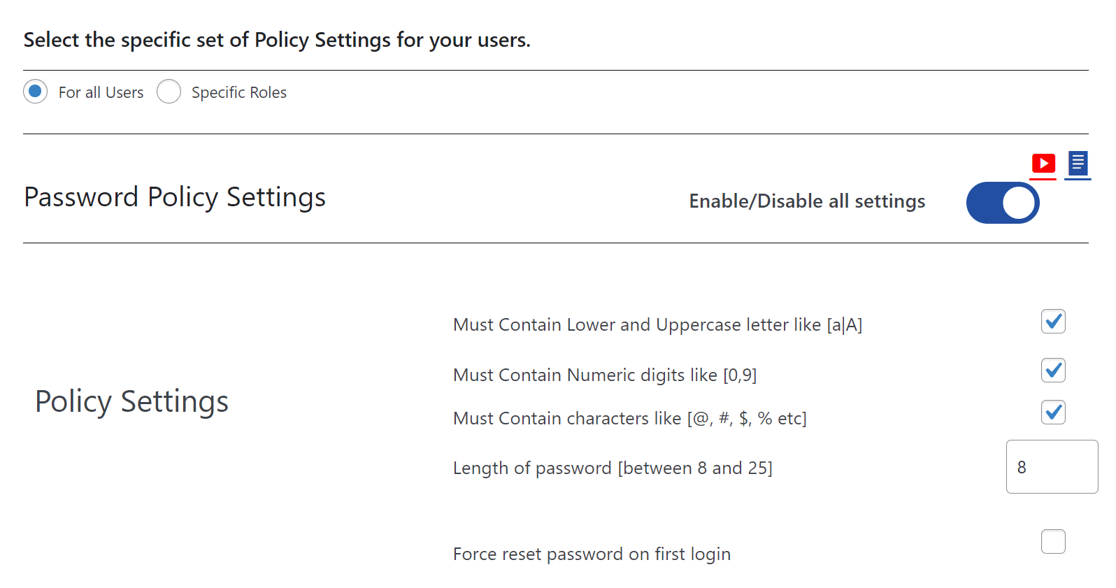The height and width of the screenshot is (588, 1116).
Task: Uncheck lower and uppercase letter requirement
Action: click(1053, 322)
